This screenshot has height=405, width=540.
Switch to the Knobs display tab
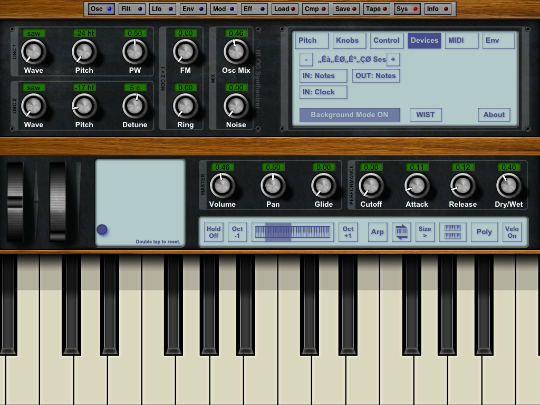point(349,40)
